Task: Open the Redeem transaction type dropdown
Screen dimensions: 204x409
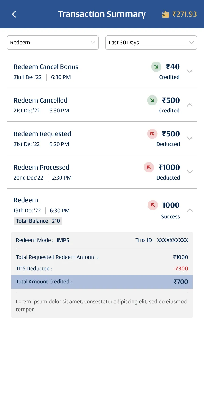Action: pos(53,43)
